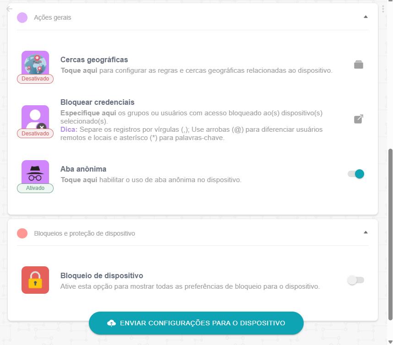393x345 pixels.
Task: Open the geofence layers icon
Action: click(x=358, y=65)
